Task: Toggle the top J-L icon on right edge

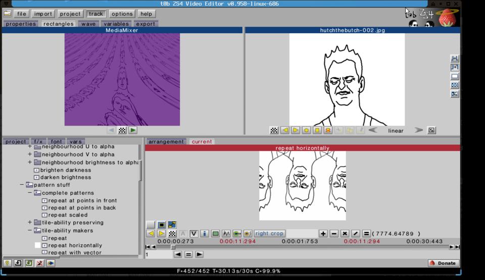Action: pyautogui.click(x=455, y=59)
